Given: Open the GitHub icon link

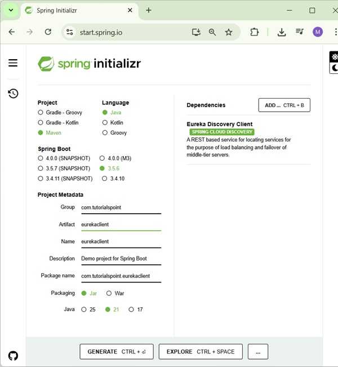Looking at the screenshot, I should point(13,356).
